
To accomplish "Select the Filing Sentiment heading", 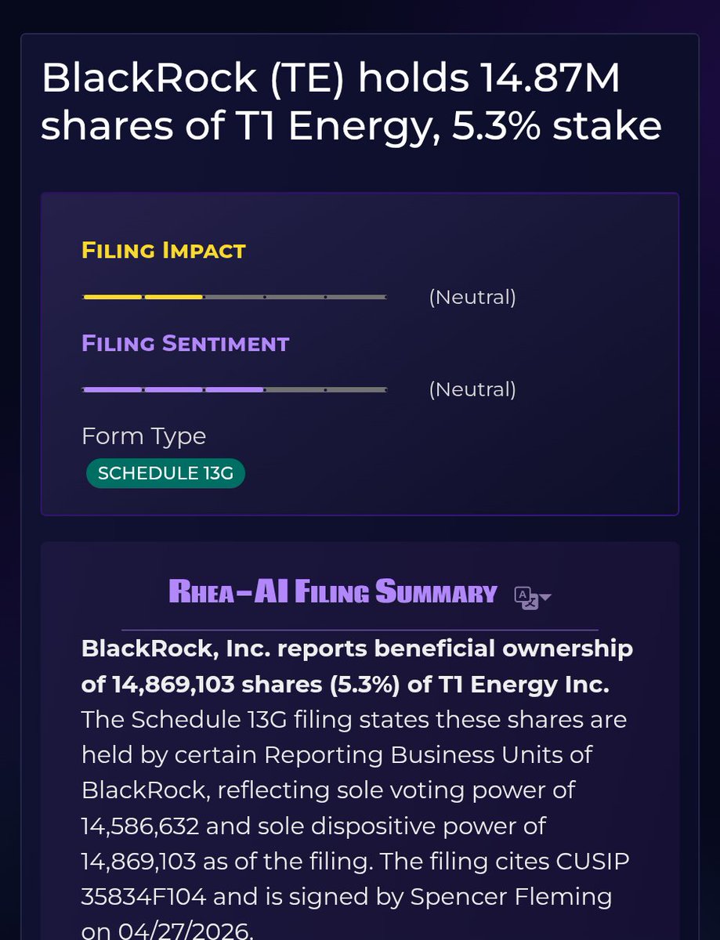I will 186,343.
